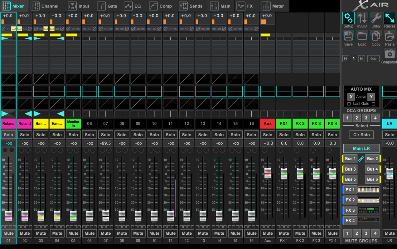The image size is (397, 249).
Task: Mute channel 11
Action: click(171, 233)
